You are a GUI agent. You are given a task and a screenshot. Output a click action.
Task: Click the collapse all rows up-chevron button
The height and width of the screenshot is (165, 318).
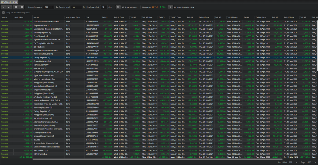point(9,7)
